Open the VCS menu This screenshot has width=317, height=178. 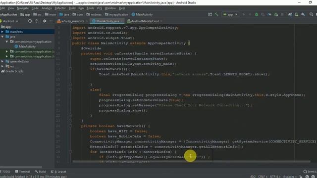click(x=99, y=8)
